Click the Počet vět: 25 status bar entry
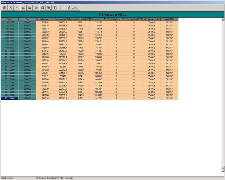The image size is (225, 180). click(7, 178)
